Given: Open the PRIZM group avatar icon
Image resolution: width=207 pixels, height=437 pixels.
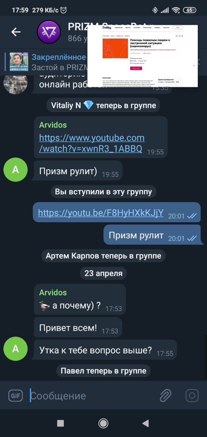Looking at the screenshot, I should coord(49,32).
